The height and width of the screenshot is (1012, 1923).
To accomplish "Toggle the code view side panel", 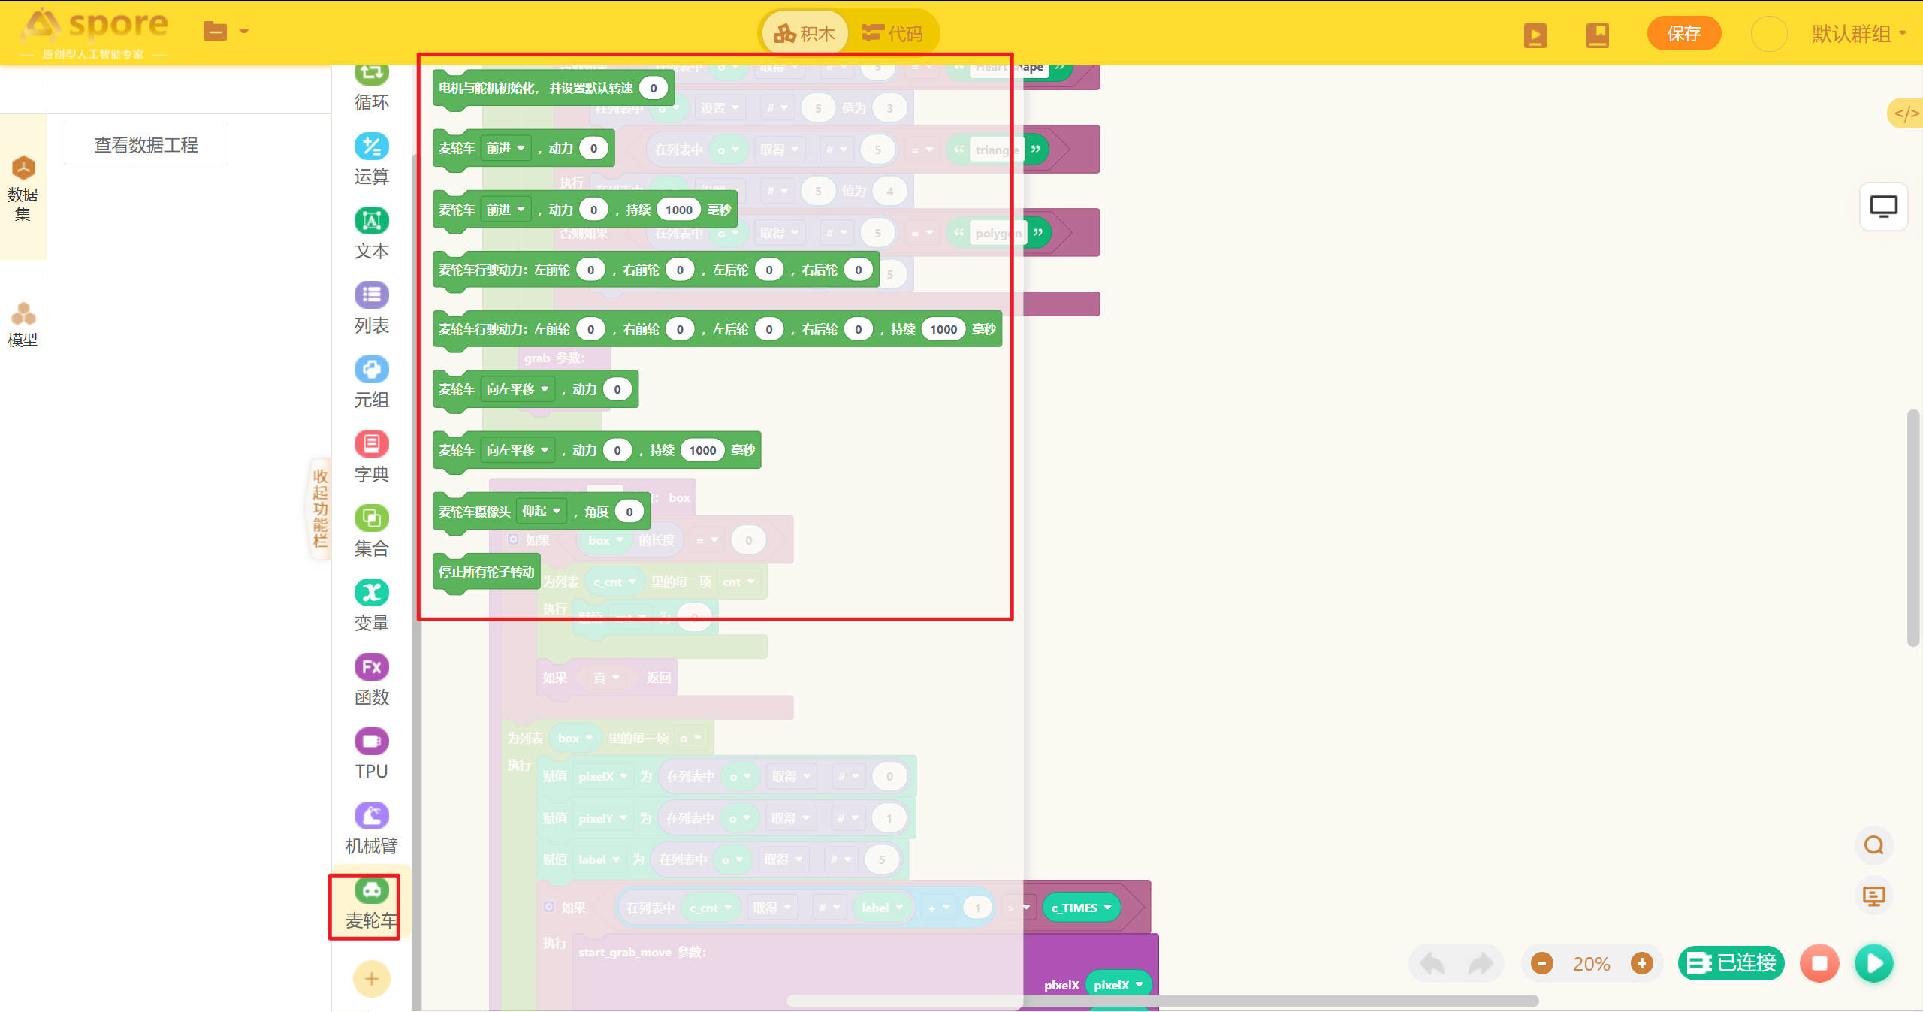I will 1905,113.
